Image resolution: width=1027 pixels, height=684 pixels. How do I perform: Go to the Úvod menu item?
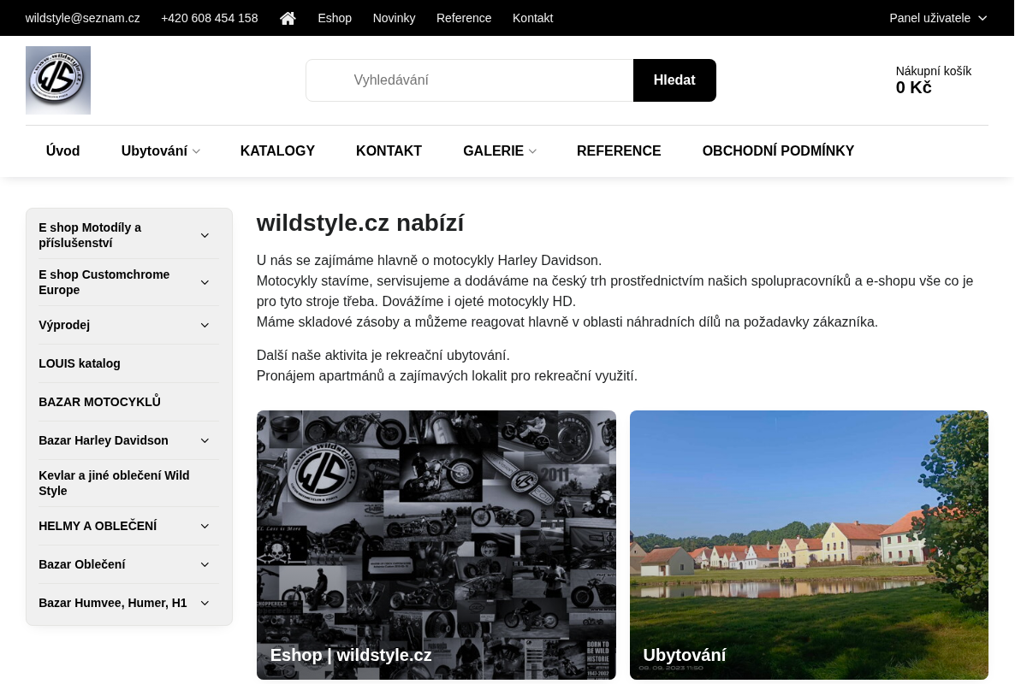[x=63, y=151]
